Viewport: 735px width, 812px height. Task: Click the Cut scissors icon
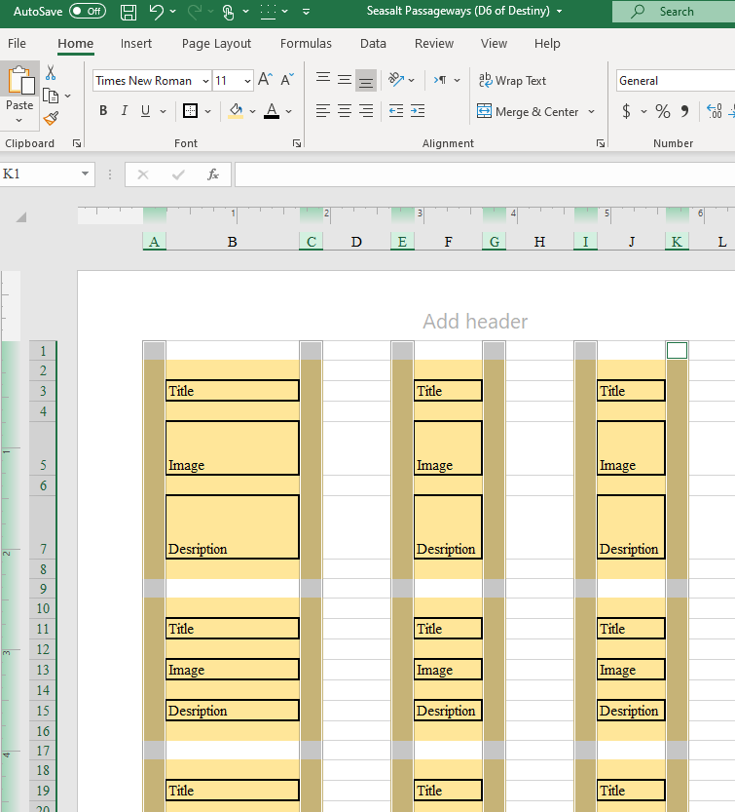point(51,73)
